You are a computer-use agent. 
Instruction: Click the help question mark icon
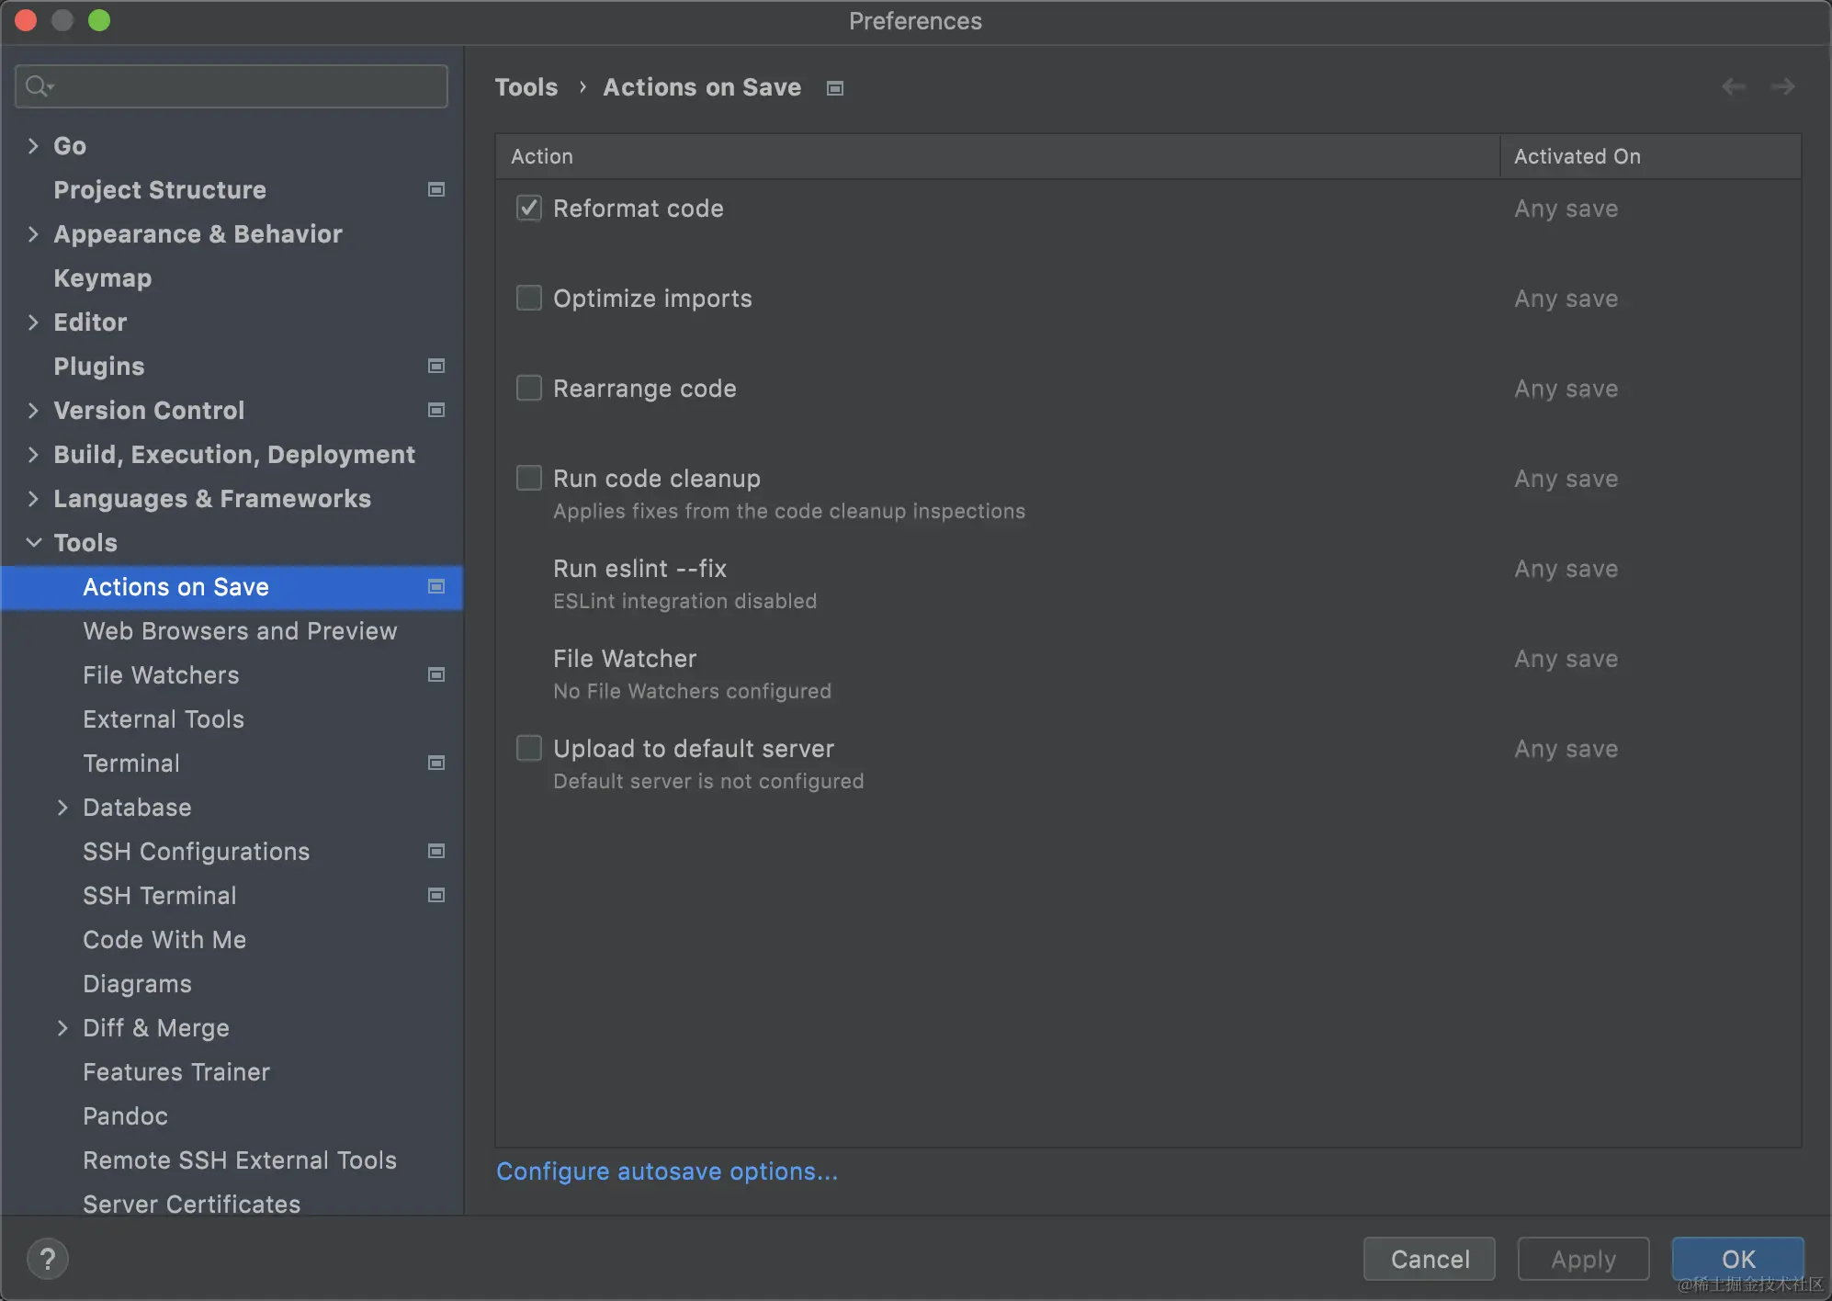click(x=48, y=1259)
